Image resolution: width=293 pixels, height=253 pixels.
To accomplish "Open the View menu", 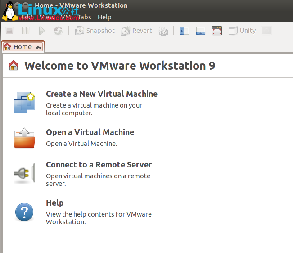I will point(47,17).
